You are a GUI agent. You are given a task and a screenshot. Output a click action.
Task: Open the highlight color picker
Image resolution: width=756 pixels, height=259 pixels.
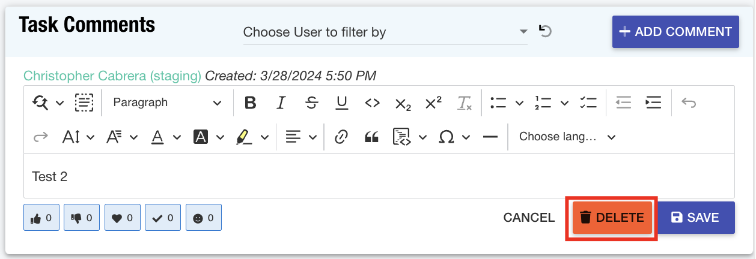(252, 137)
